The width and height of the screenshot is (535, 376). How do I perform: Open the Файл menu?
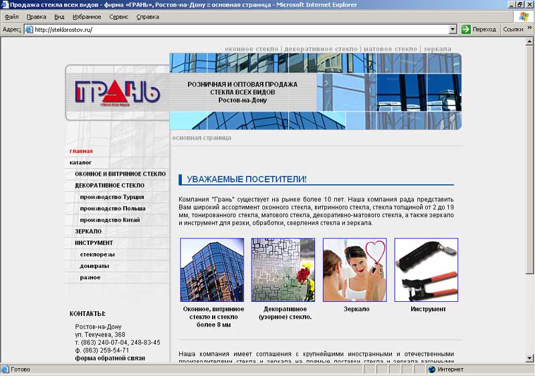[x=11, y=17]
